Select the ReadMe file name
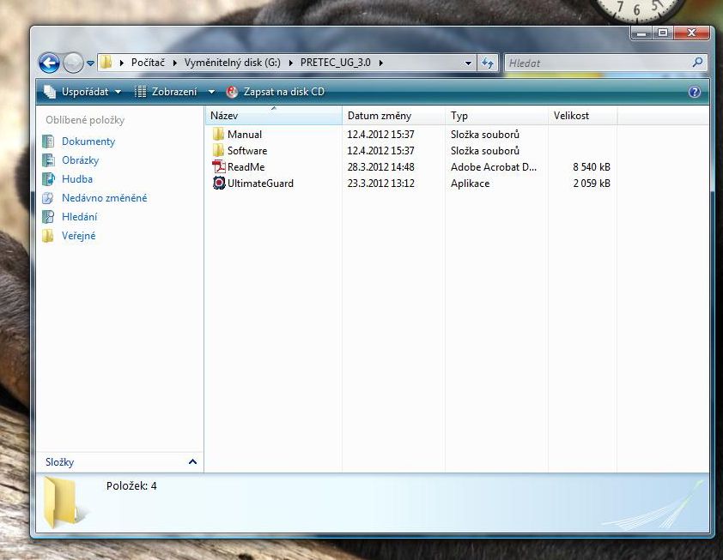Viewport: 723px width, 560px height. tap(246, 166)
